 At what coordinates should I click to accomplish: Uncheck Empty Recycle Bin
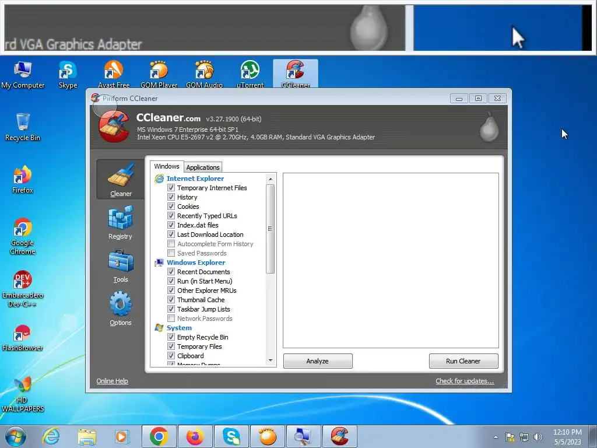171,337
